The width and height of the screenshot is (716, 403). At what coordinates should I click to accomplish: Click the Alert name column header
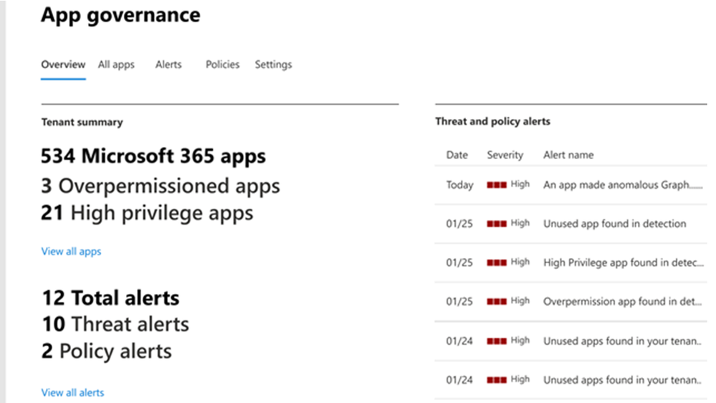pos(568,155)
